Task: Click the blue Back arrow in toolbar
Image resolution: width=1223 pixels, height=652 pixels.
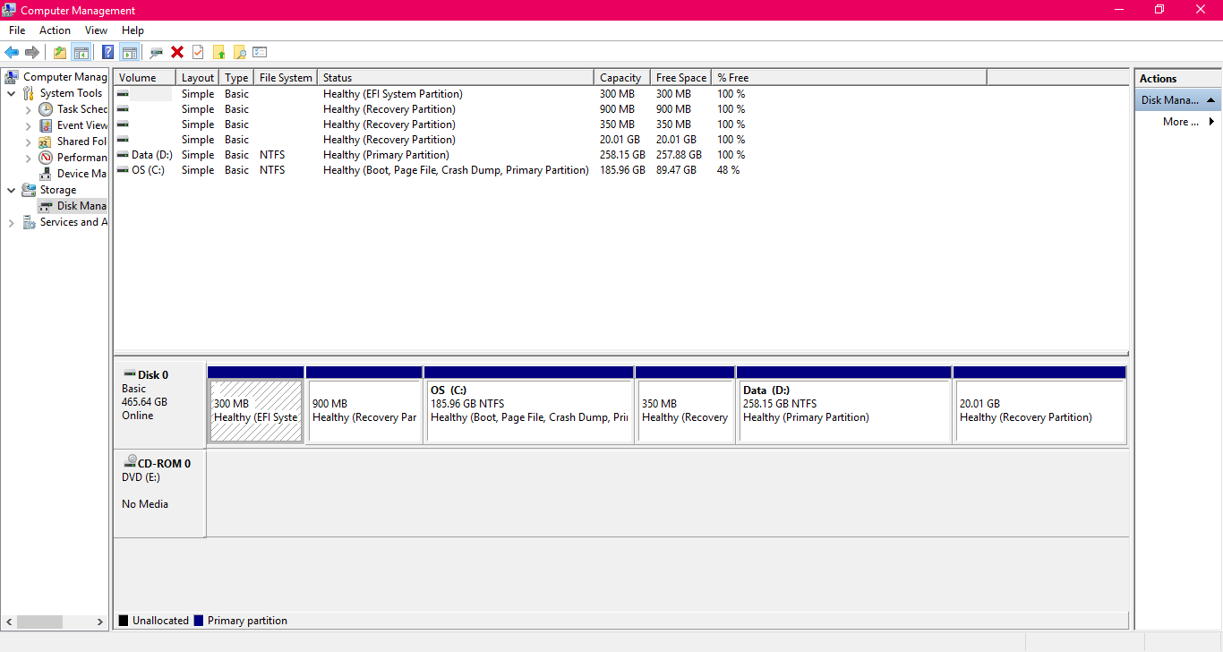Action: click(12, 52)
